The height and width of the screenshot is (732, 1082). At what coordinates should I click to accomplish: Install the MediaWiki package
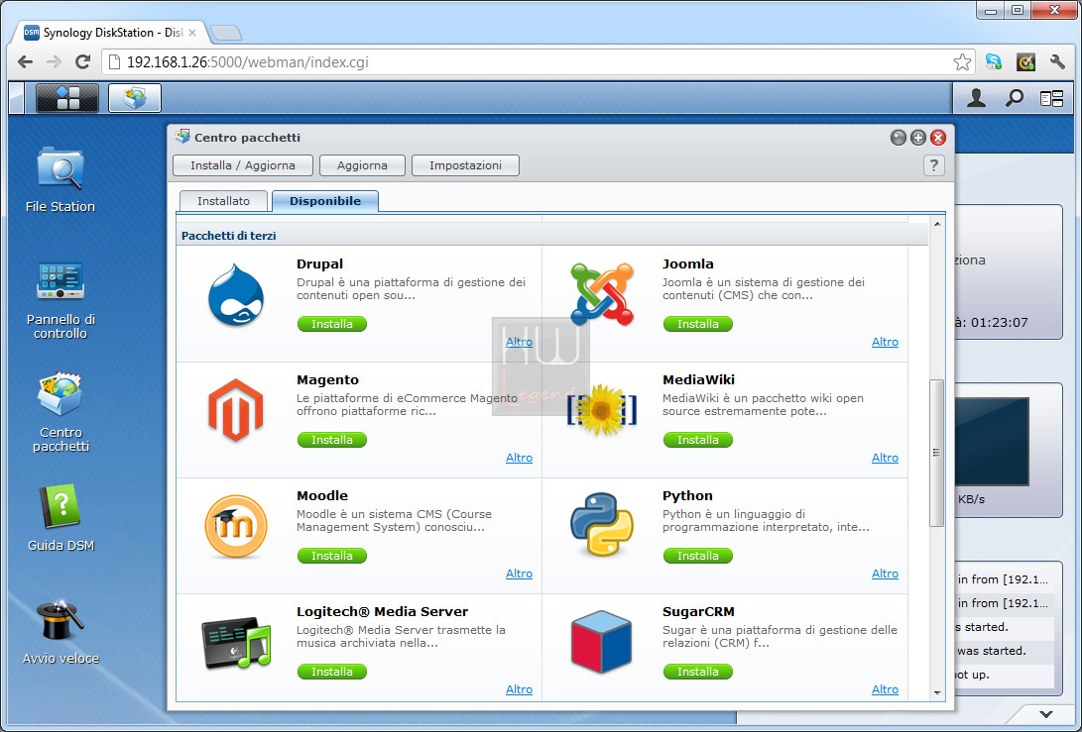point(697,440)
